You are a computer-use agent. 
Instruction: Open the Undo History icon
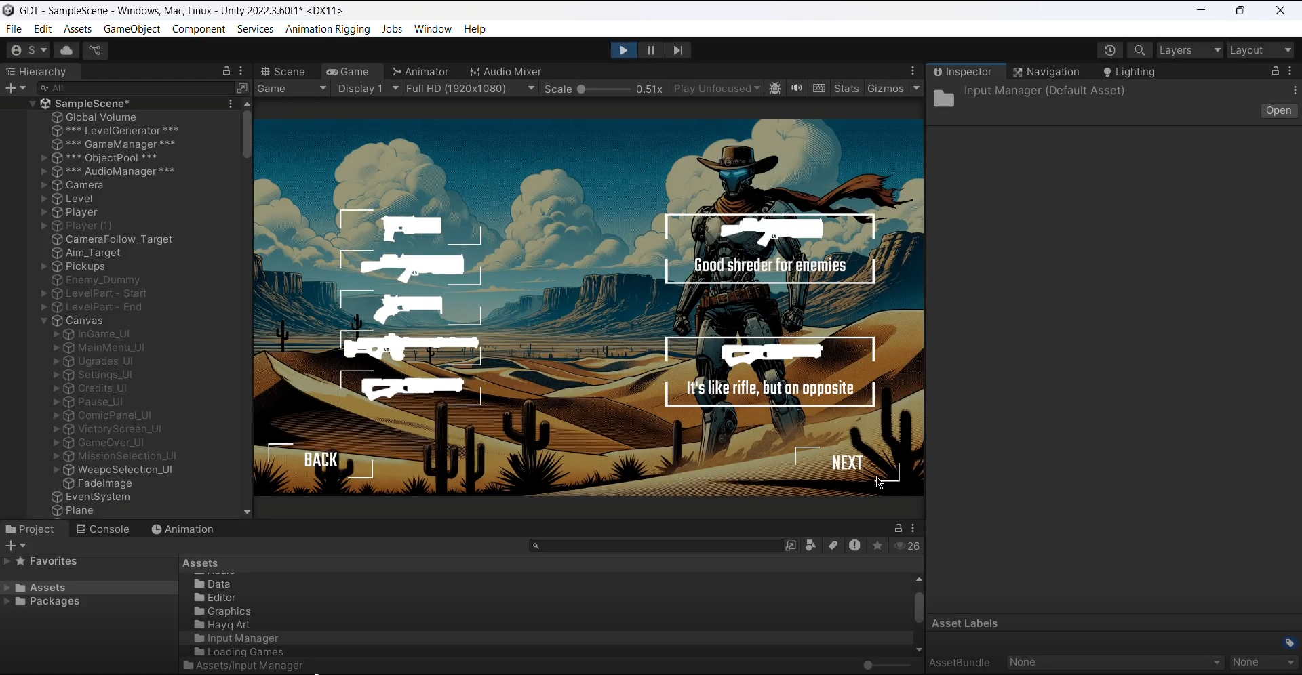1110,50
